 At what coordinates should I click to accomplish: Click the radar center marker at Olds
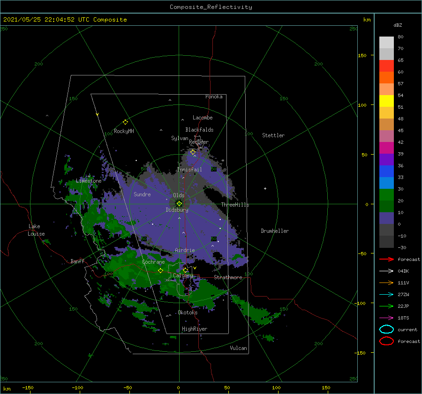pyautogui.click(x=179, y=204)
